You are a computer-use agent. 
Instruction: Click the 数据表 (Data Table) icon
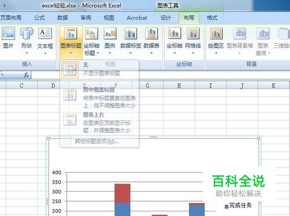pyautogui.click(x=151, y=34)
